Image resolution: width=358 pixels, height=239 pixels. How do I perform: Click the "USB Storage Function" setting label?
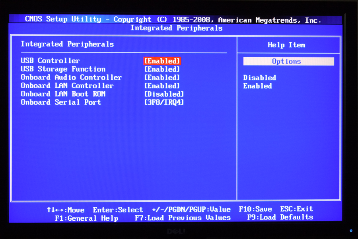63,69
